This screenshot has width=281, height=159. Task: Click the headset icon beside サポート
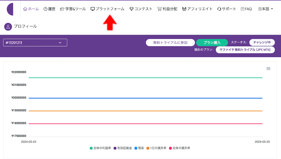219,9
